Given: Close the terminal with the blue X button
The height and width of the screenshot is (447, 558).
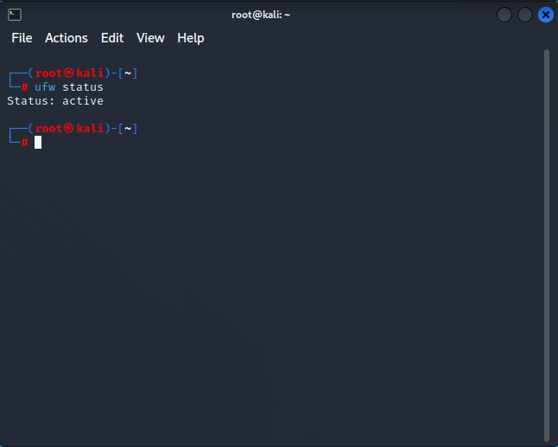Looking at the screenshot, I should click(x=546, y=15).
